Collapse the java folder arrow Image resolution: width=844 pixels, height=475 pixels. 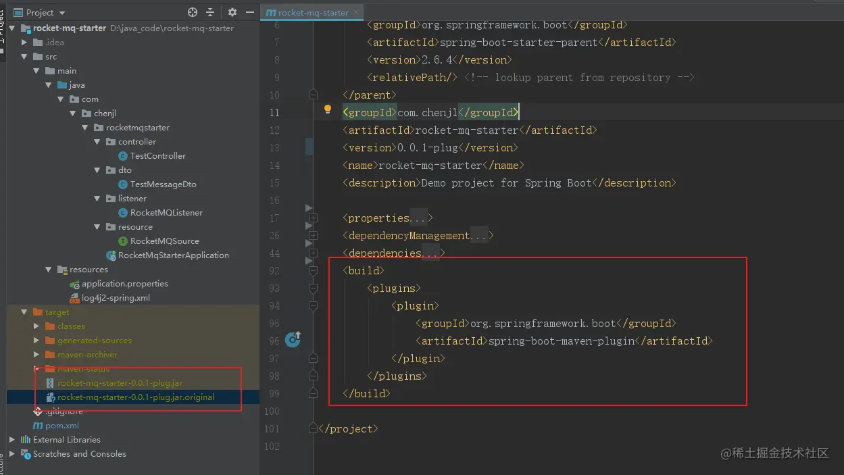pyautogui.click(x=49, y=85)
